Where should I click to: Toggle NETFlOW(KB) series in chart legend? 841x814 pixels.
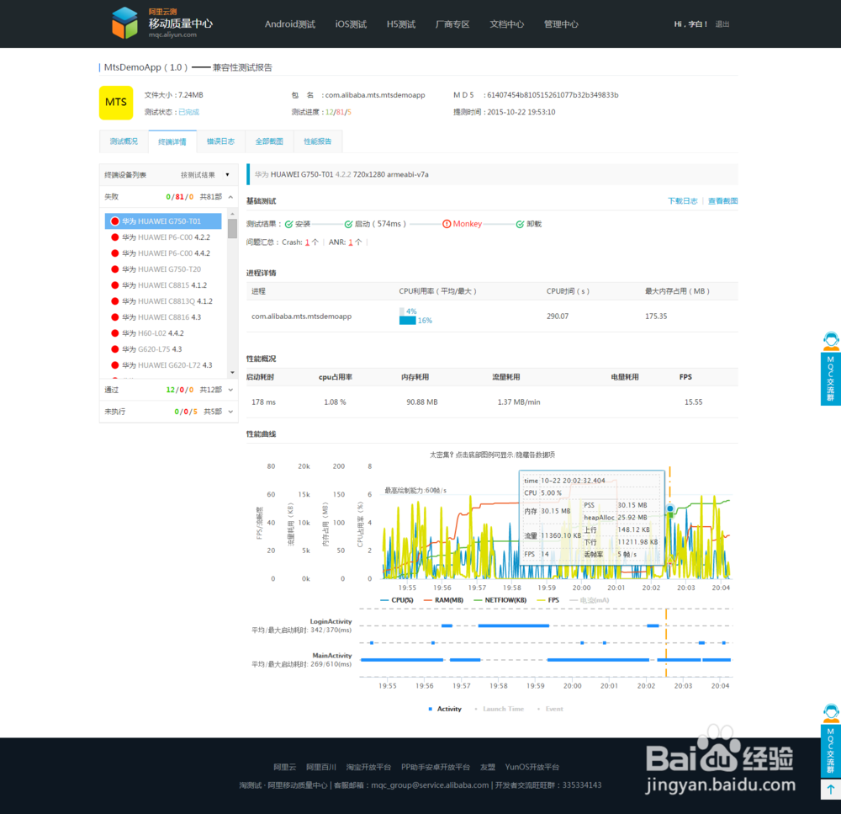tap(500, 600)
